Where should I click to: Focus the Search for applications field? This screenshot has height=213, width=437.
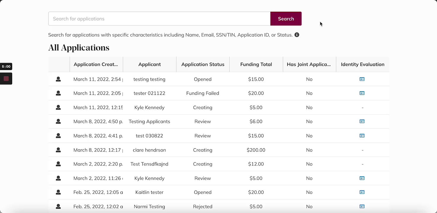(159, 19)
